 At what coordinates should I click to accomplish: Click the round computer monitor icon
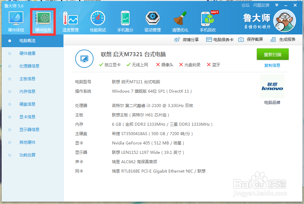84,59
